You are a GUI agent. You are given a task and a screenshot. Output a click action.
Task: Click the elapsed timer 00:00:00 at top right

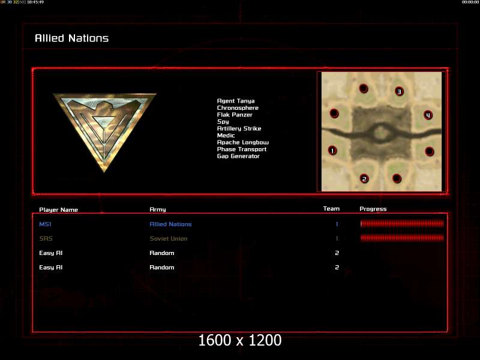point(470,2)
